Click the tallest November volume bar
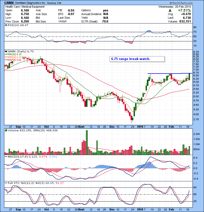Image resolution: width=204 pixels, height=212 pixels. tap(87, 143)
